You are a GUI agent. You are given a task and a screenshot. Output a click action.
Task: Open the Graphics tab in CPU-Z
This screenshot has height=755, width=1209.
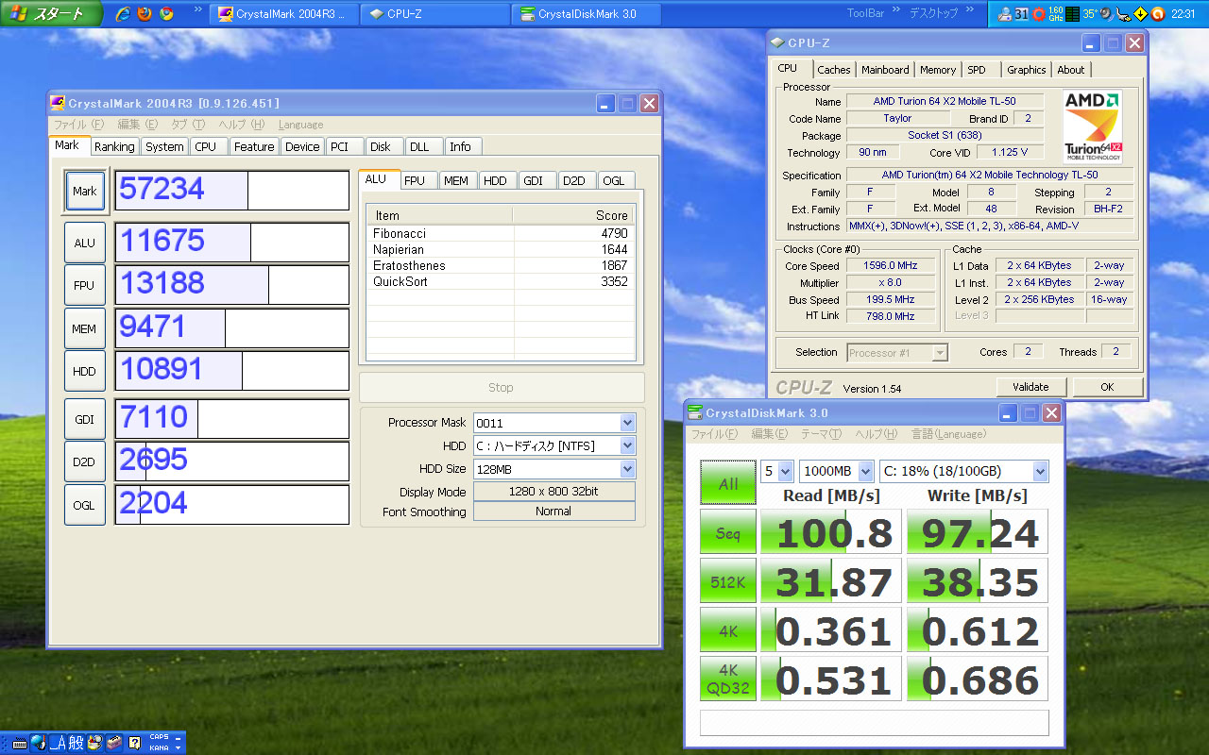point(1026,70)
